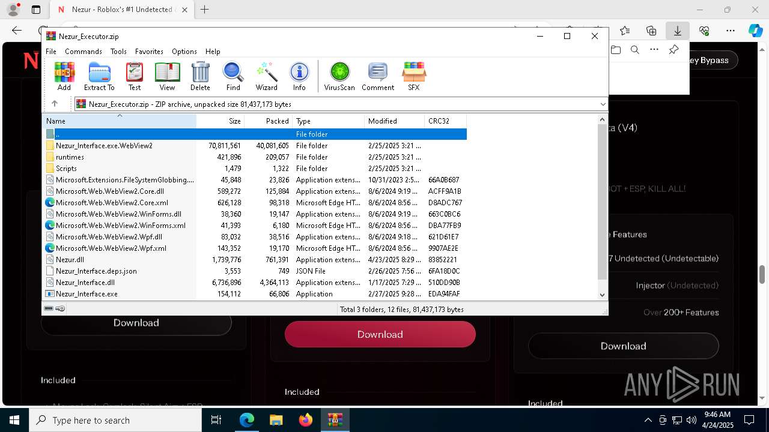Sort by the Modified column header
This screenshot has width=769, height=432.
(394, 121)
